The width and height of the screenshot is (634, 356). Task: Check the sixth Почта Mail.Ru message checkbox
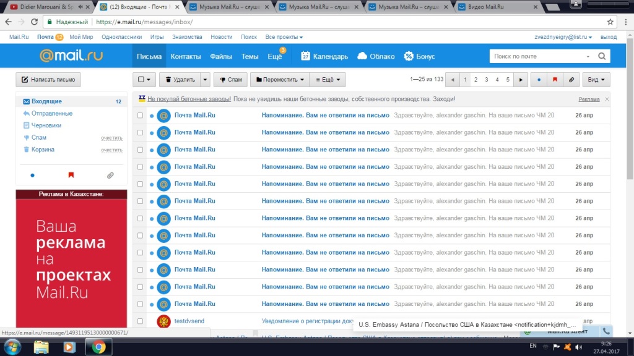tap(140, 201)
